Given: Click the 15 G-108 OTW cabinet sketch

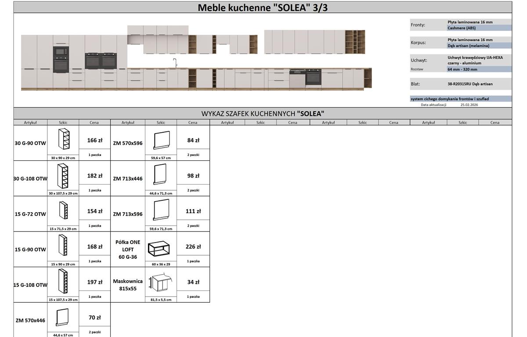Looking at the screenshot, I should (x=63, y=282).
